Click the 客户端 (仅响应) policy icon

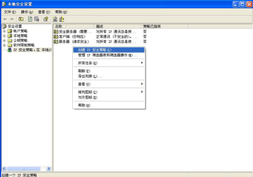pos(56,36)
